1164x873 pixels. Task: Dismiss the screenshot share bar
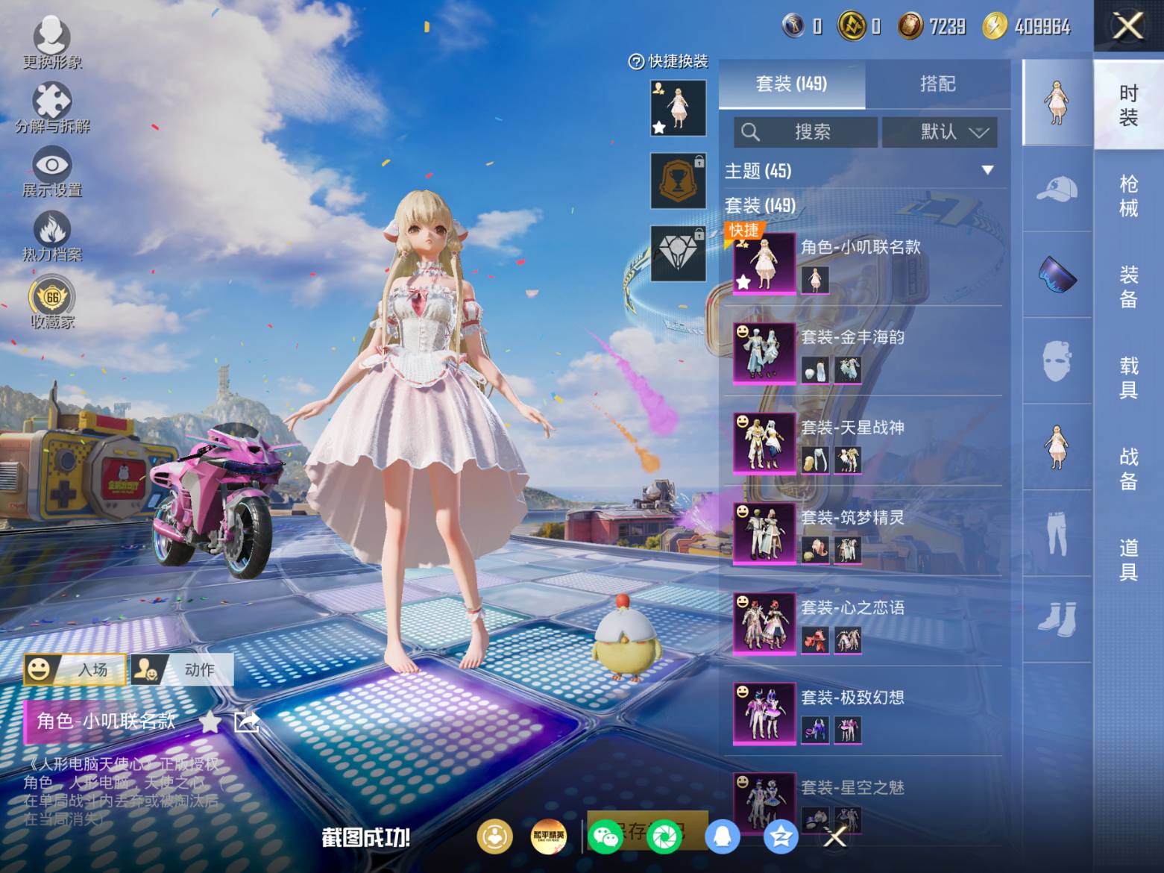[835, 837]
